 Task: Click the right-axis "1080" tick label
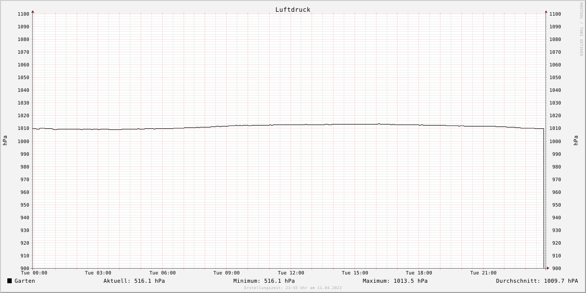(555, 40)
